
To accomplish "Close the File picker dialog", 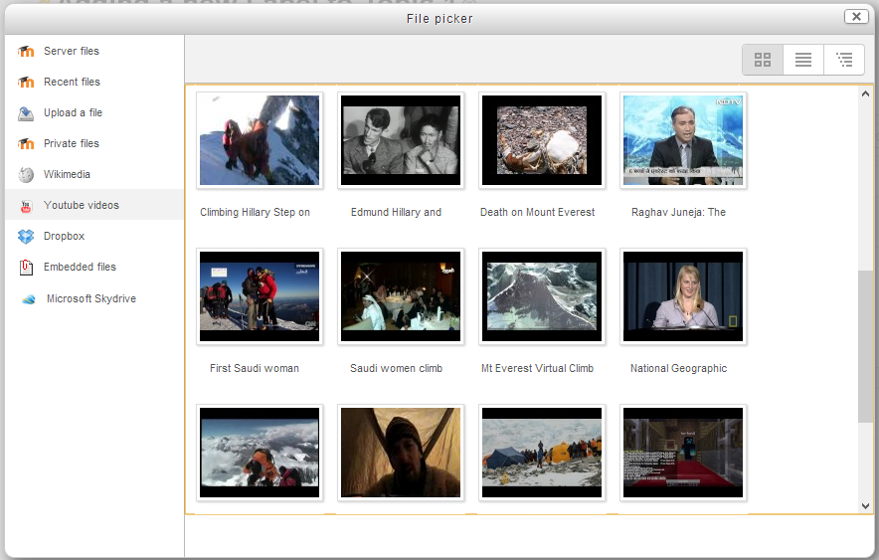I will pyautogui.click(x=856, y=17).
